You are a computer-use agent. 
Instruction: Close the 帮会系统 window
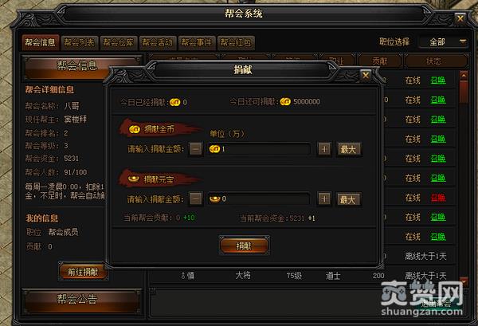click(460, 18)
